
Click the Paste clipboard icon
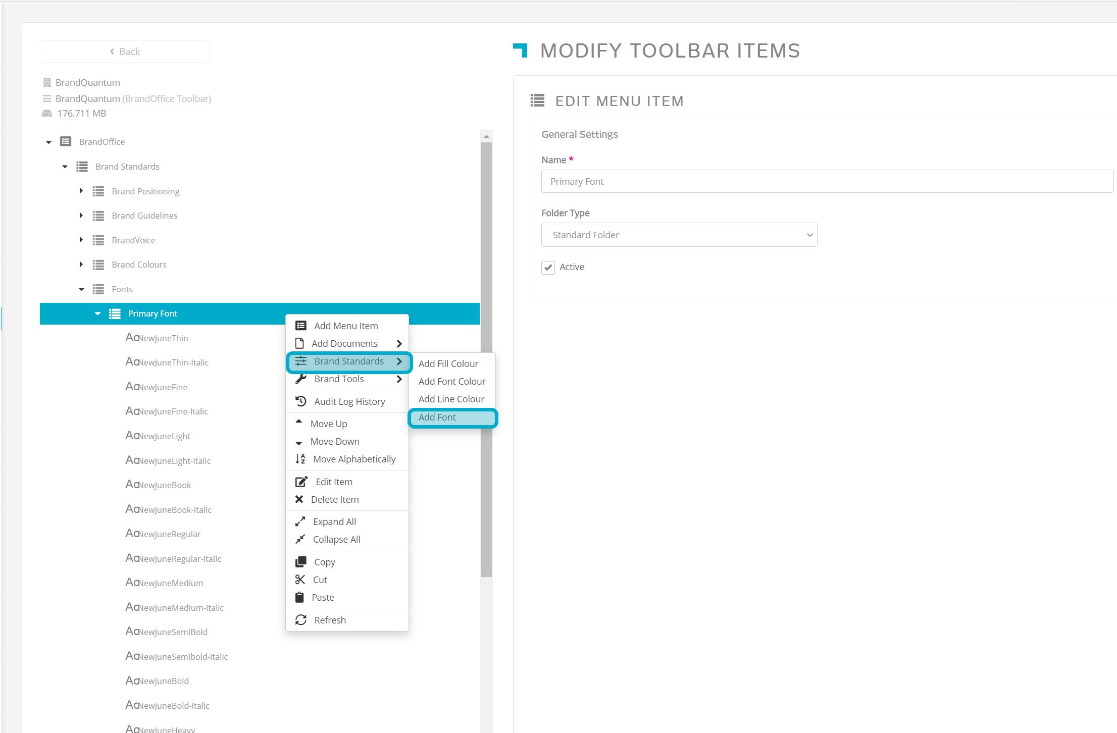point(299,597)
